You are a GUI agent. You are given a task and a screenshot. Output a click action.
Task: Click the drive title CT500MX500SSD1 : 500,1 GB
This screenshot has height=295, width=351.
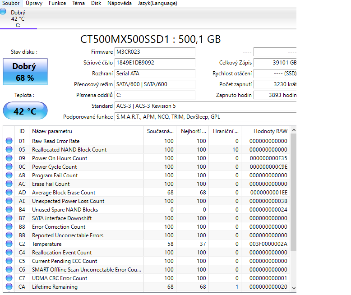click(x=150, y=39)
